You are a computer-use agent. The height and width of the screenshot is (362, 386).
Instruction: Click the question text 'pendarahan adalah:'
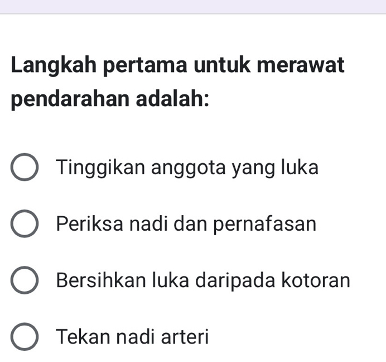pos(110,102)
